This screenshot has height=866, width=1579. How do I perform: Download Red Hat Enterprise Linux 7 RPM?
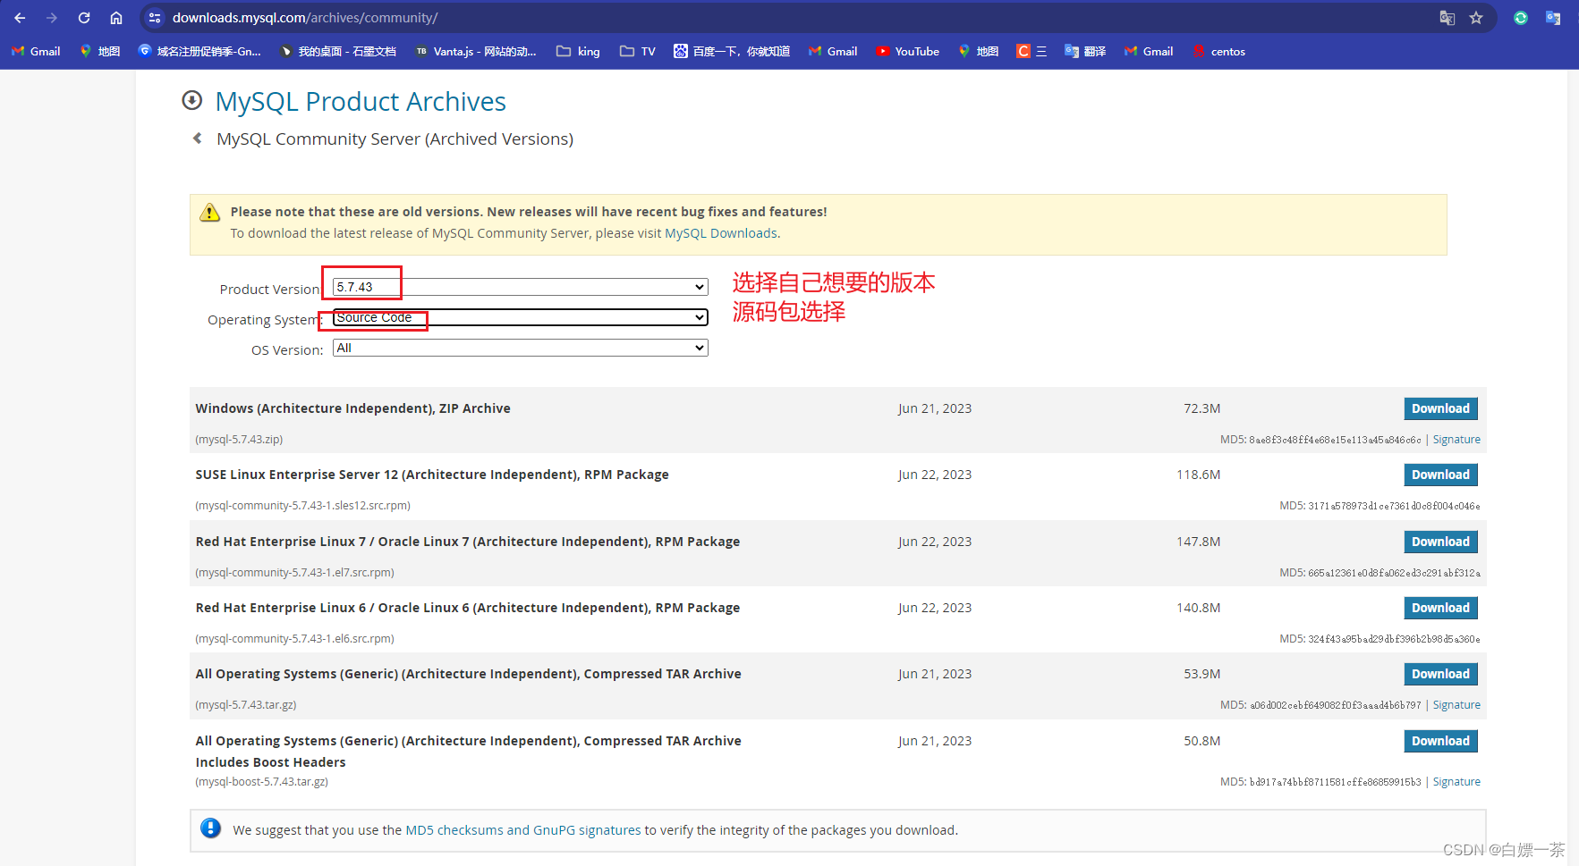tap(1440, 542)
